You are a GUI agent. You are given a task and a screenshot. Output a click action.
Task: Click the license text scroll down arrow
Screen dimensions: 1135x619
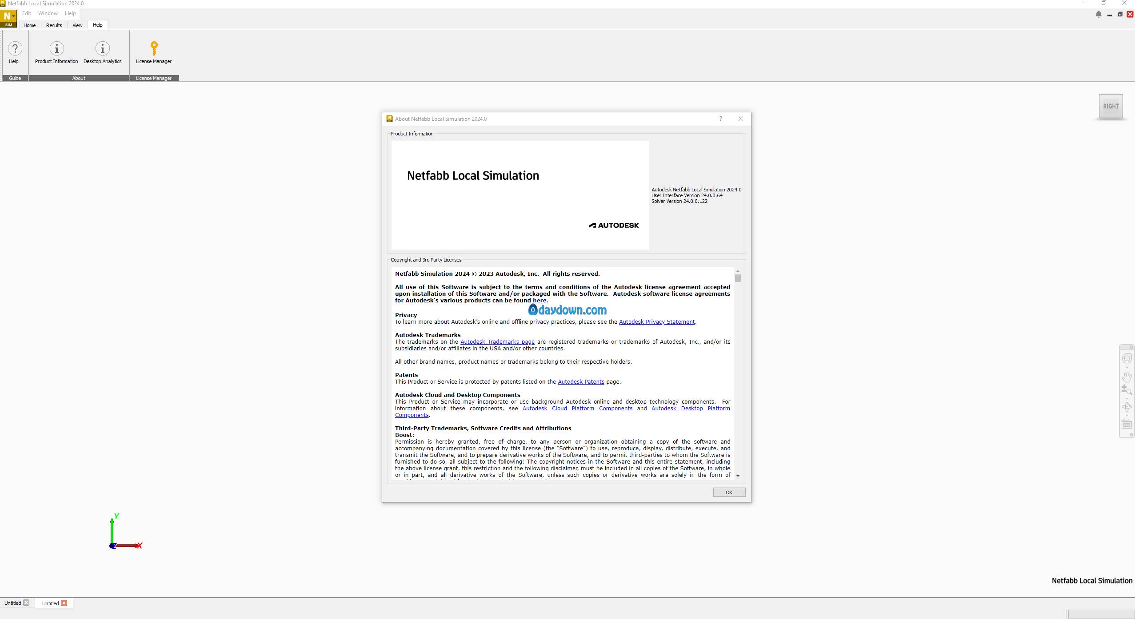738,476
